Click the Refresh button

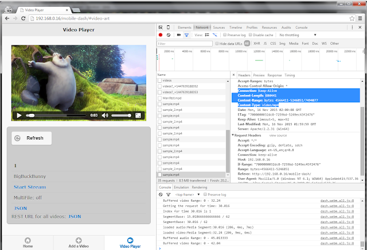coord(32,138)
